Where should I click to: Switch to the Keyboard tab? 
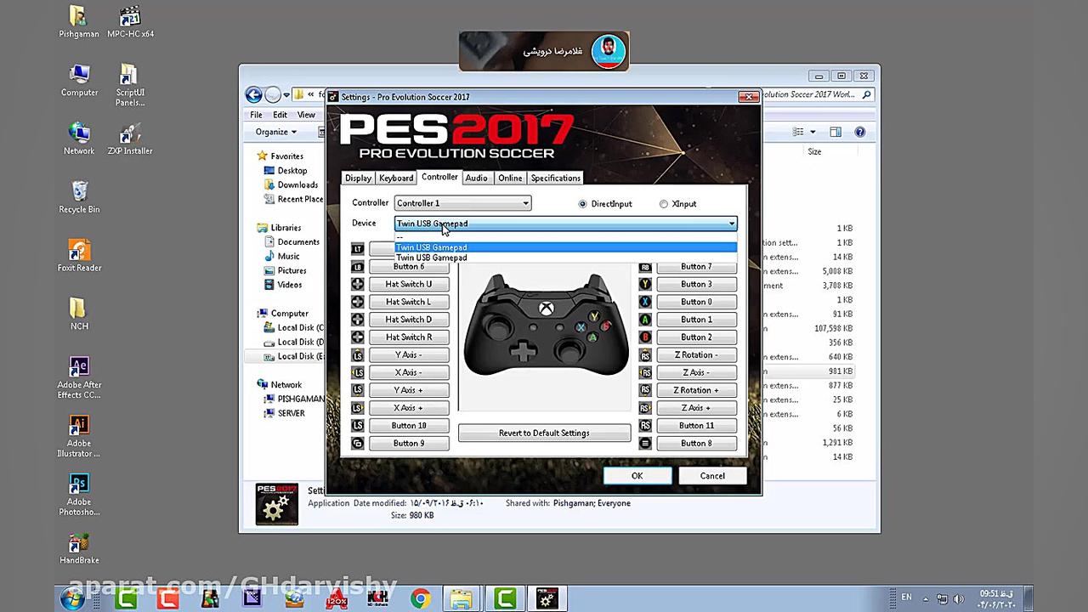396,178
